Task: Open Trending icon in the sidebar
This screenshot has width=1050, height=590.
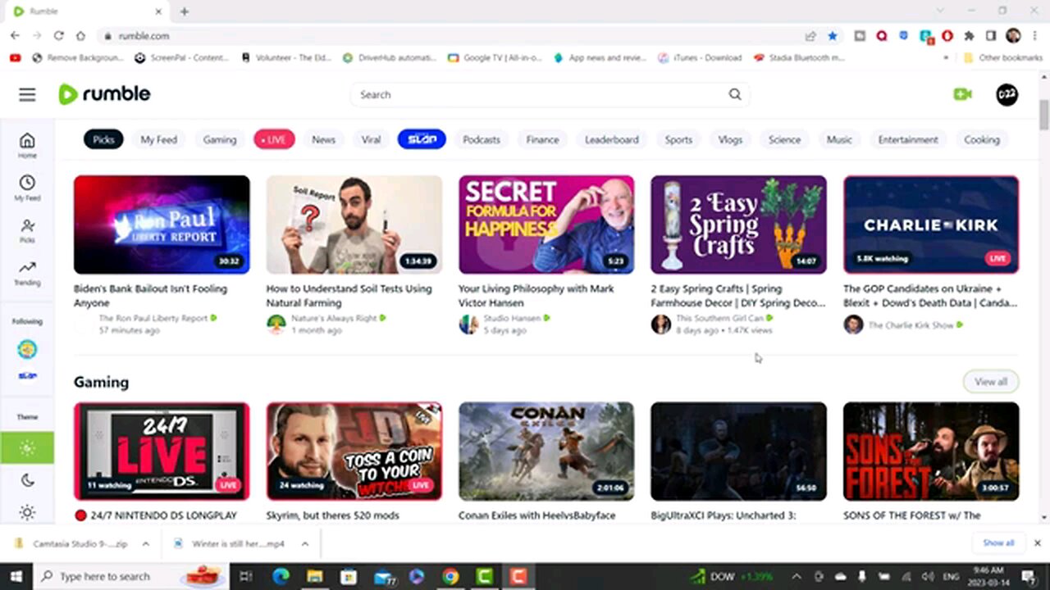Action: (x=27, y=273)
